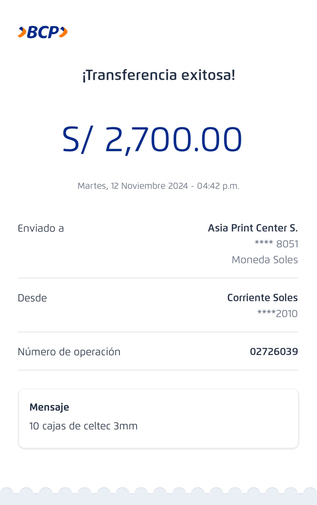Click the message text 10 cajas de celtec 3mm
The height and width of the screenshot is (505, 317).
(83, 426)
